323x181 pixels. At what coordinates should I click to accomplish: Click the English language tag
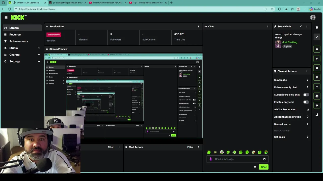[x=287, y=47]
